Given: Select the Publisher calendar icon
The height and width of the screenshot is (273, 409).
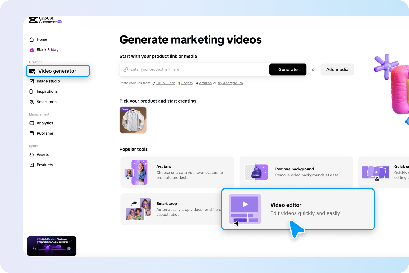Looking at the screenshot, I should click(32, 133).
